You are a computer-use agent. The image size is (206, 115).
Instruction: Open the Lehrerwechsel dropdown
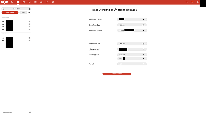pos(132,49)
